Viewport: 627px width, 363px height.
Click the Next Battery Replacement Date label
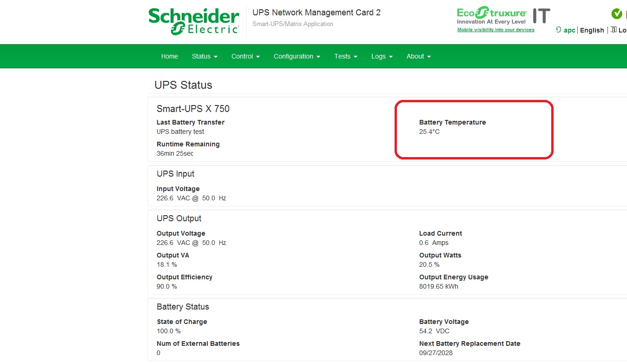click(470, 343)
